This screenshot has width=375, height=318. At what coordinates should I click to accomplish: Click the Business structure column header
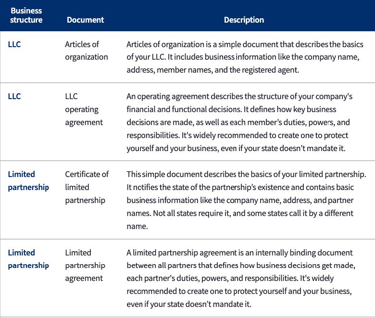point(26,15)
